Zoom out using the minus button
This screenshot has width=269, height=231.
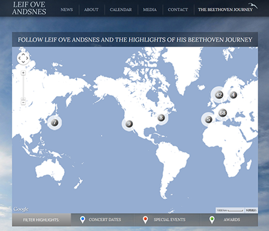coord(23,103)
